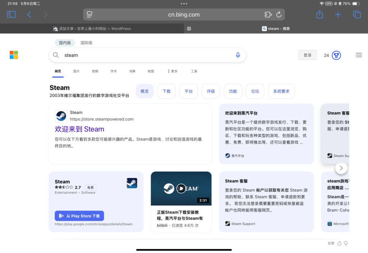
Task: Expand the 更多 menu
Action: pyautogui.click(x=172, y=71)
